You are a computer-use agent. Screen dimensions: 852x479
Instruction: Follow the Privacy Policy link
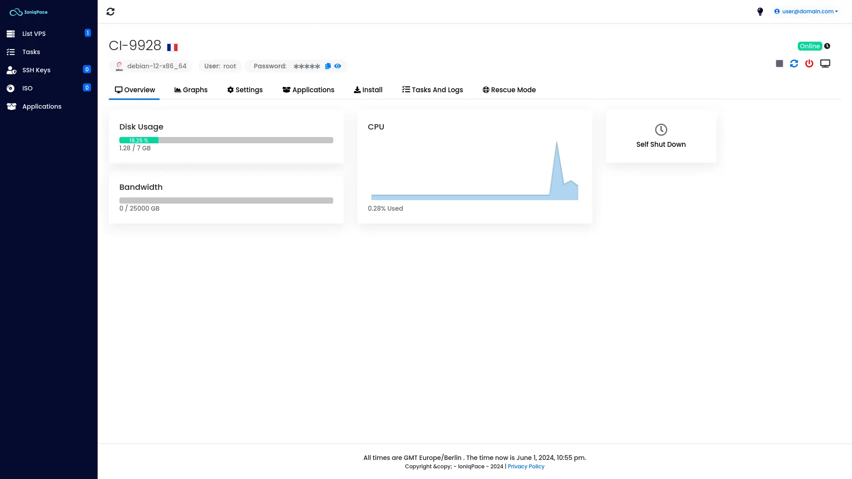(526, 467)
